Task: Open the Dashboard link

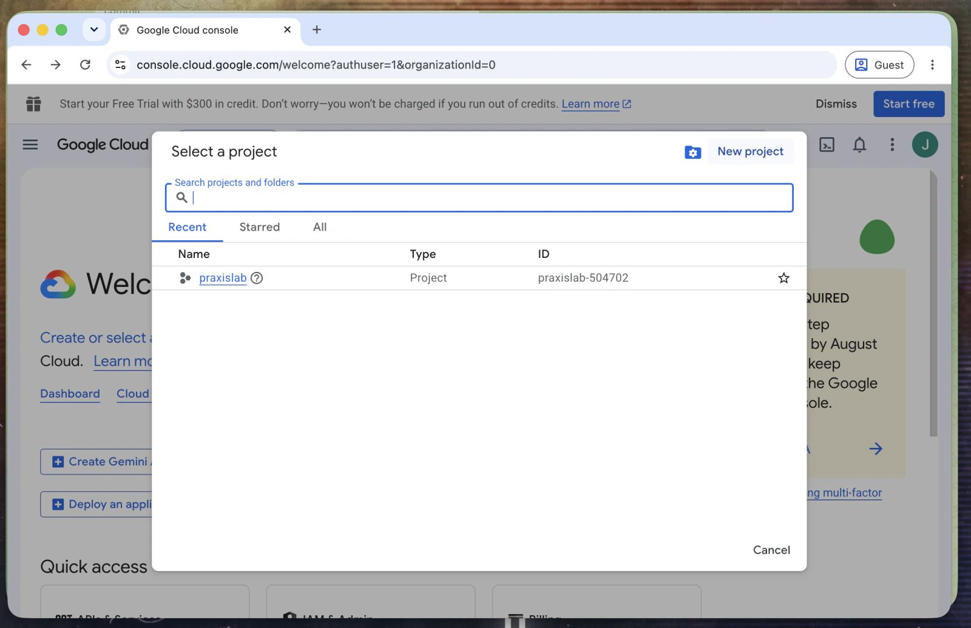Action: [x=70, y=394]
